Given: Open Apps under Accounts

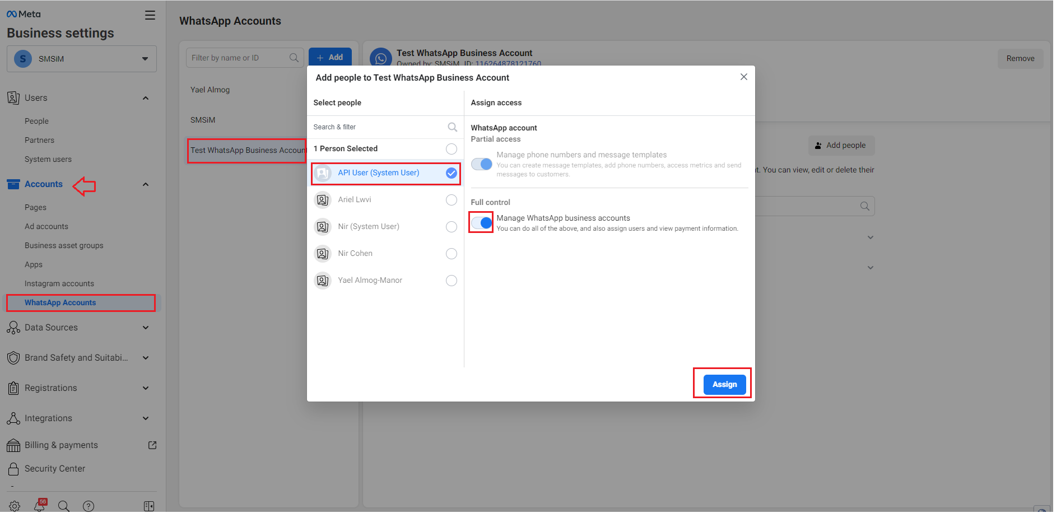Looking at the screenshot, I should click(x=34, y=264).
